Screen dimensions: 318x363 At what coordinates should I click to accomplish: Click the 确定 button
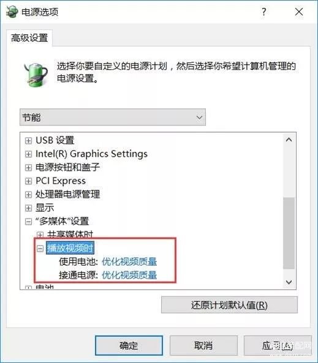pyautogui.click(x=129, y=345)
